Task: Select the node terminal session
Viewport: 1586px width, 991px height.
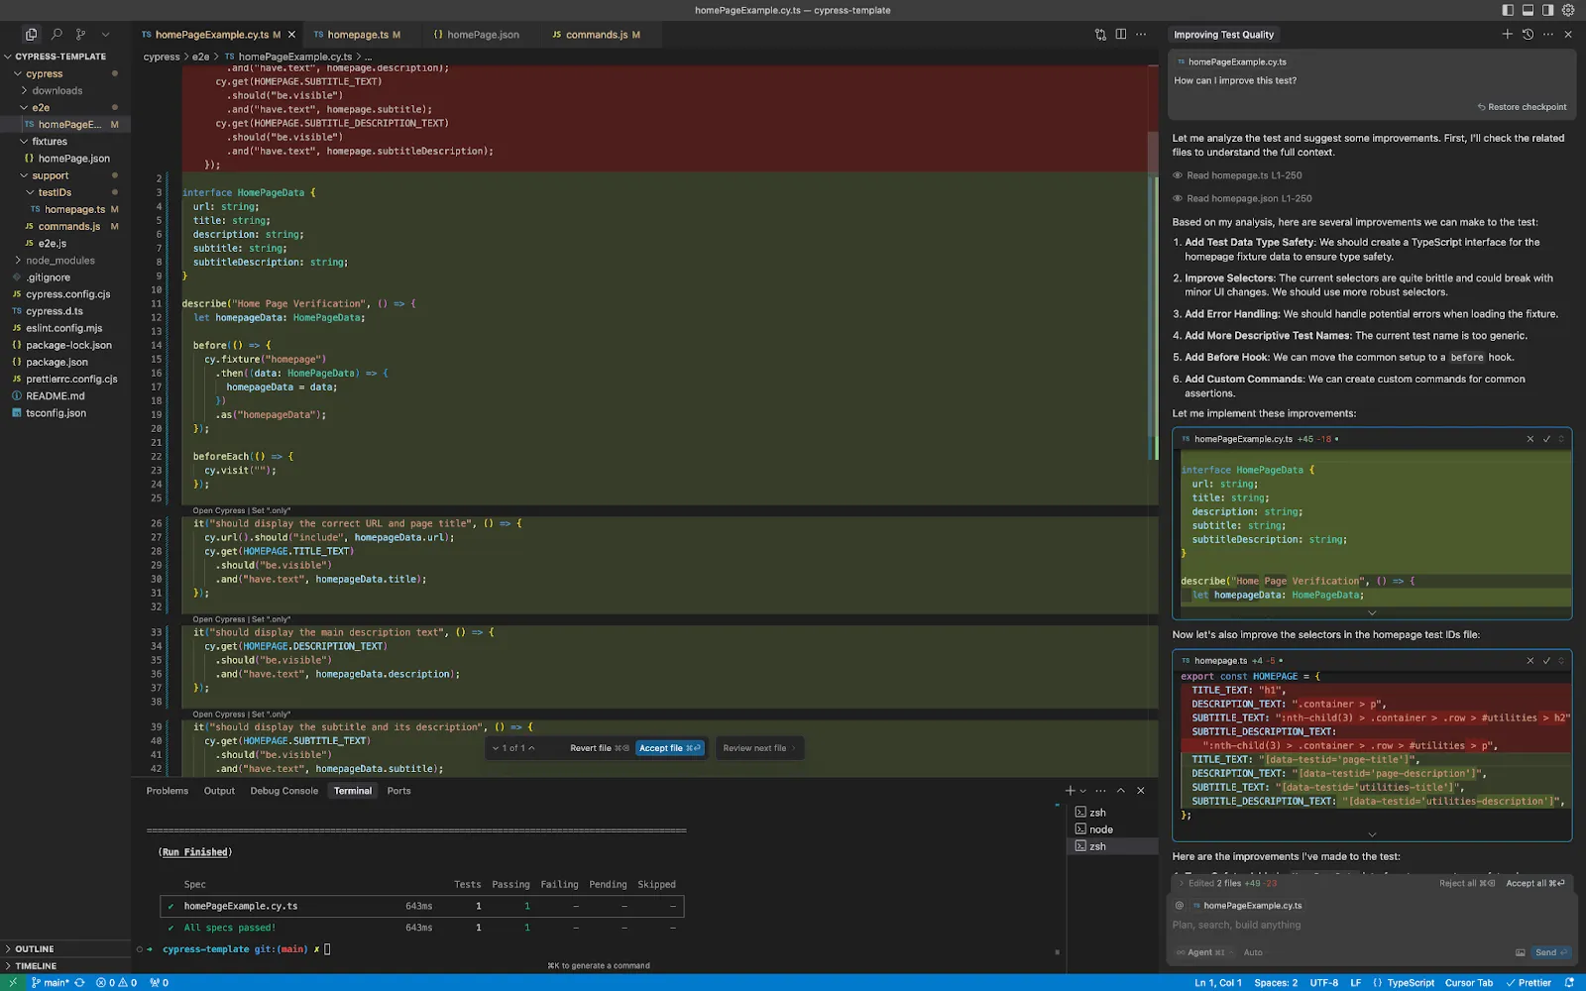Action: tap(1112, 829)
